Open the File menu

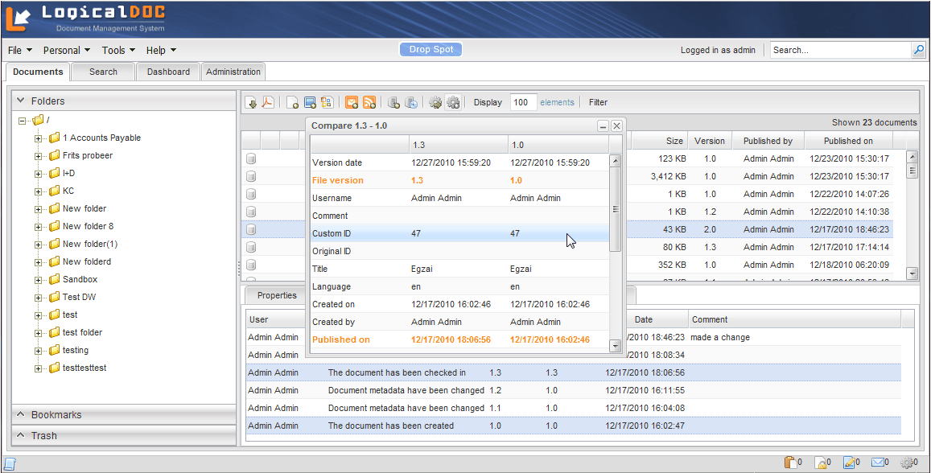pos(20,51)
